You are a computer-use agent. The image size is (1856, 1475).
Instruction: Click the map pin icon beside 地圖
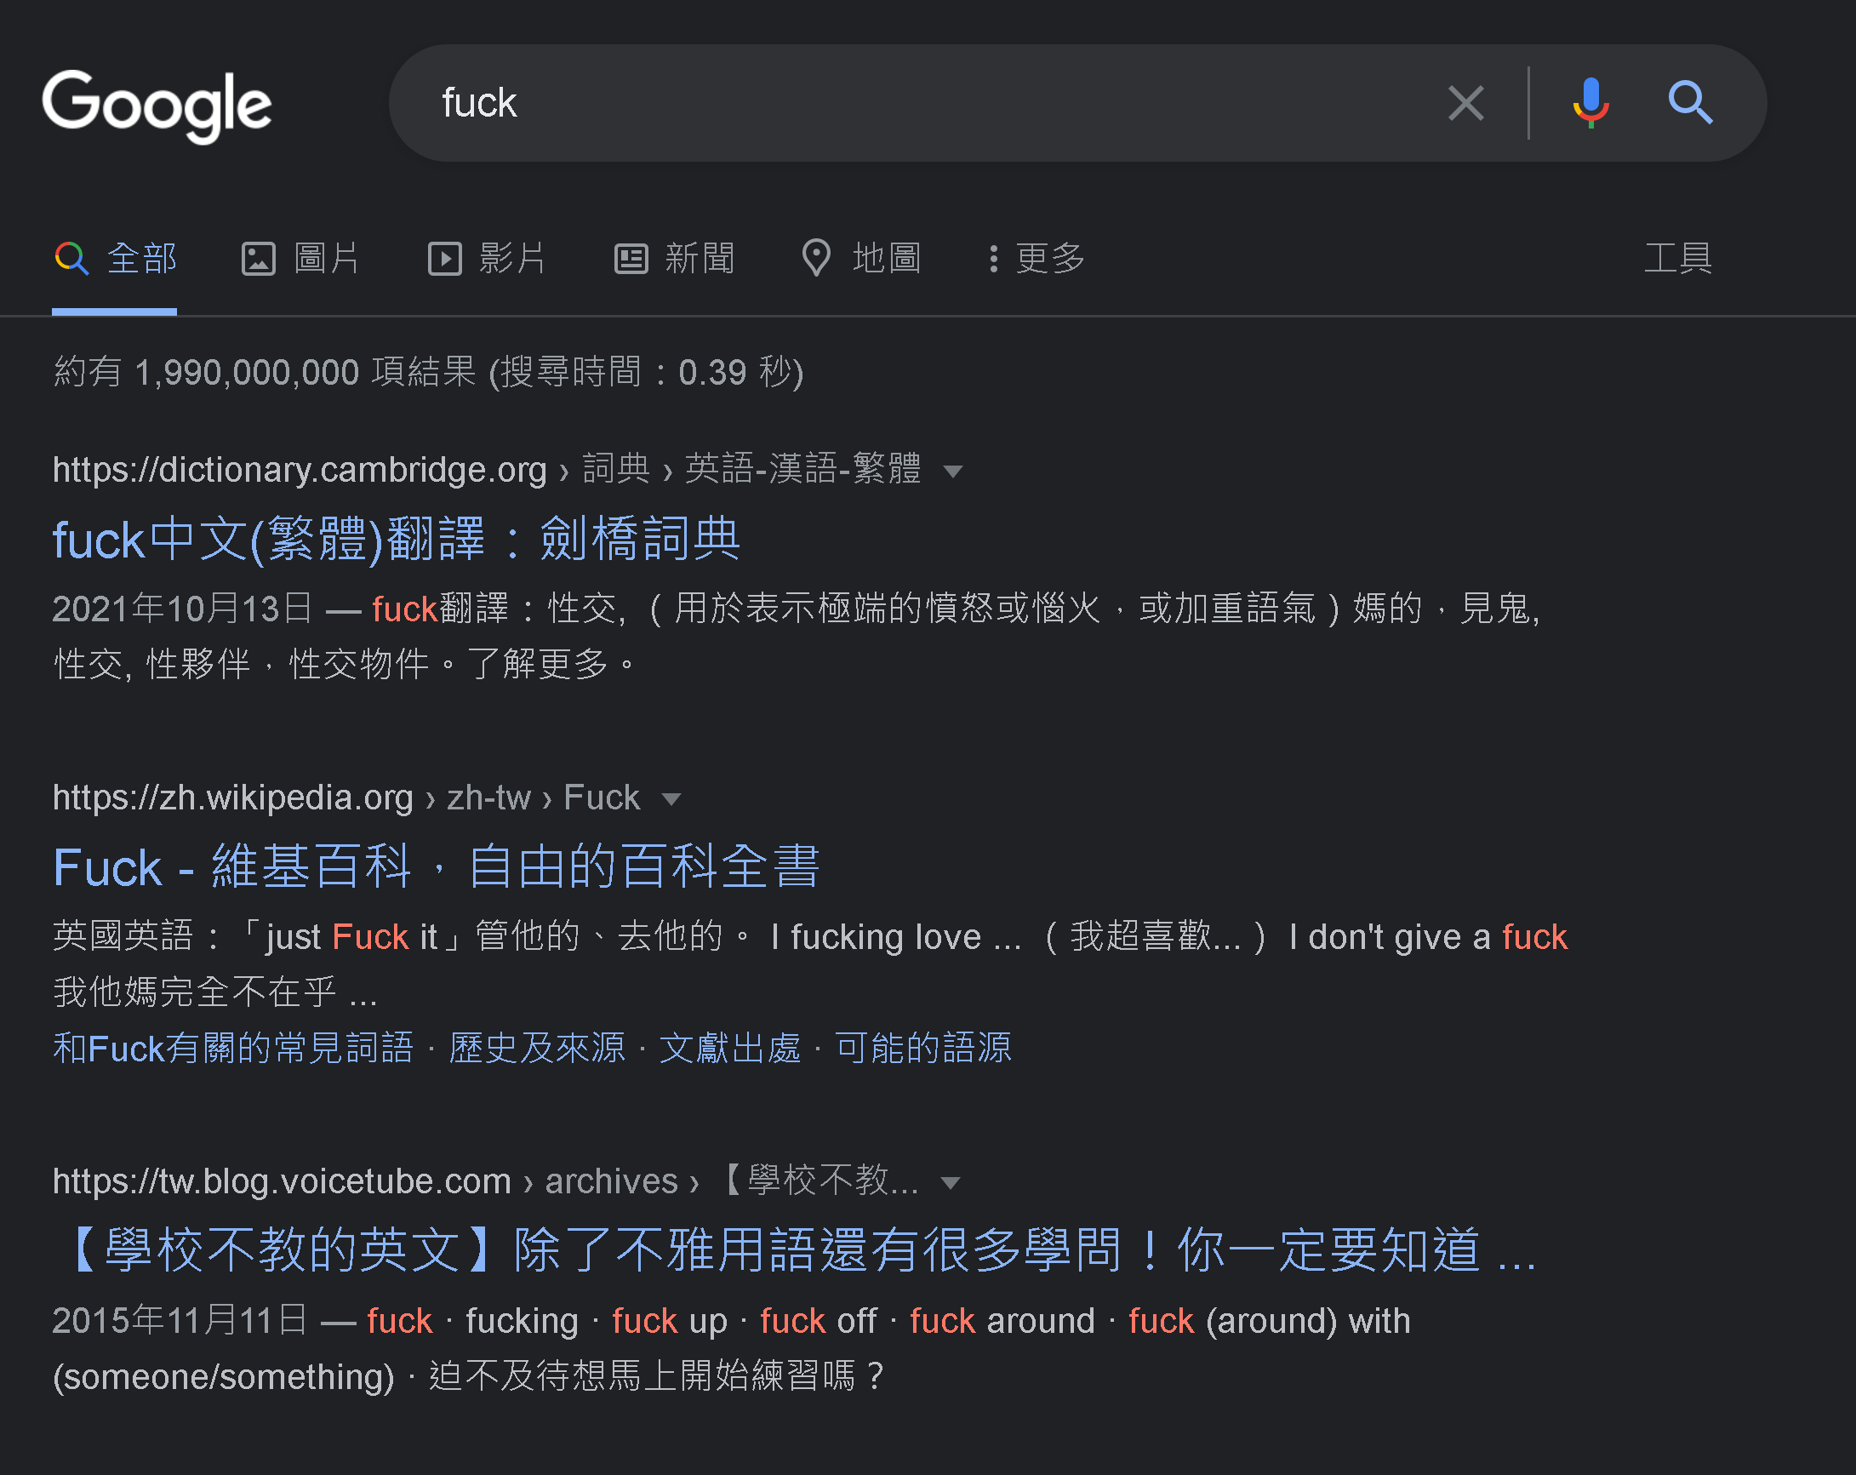point(816,259)
